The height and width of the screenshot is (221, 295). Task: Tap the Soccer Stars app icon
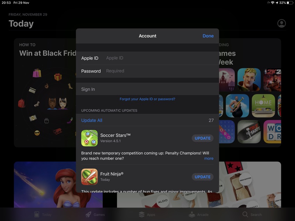tap(89, 138)
